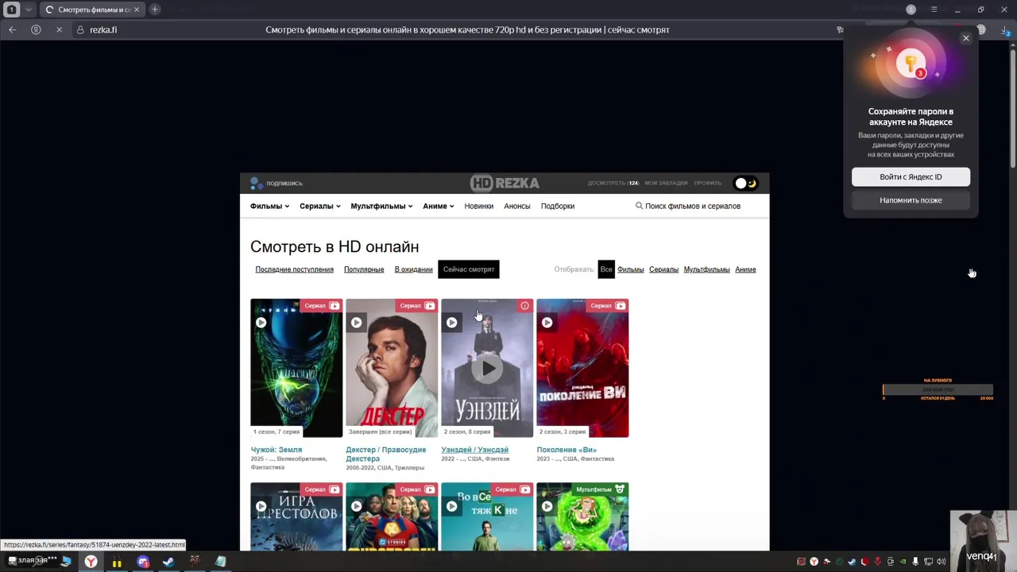Open Досмотреть (124) link
This screenshot has height=572, width=1017.
(613, 184)
